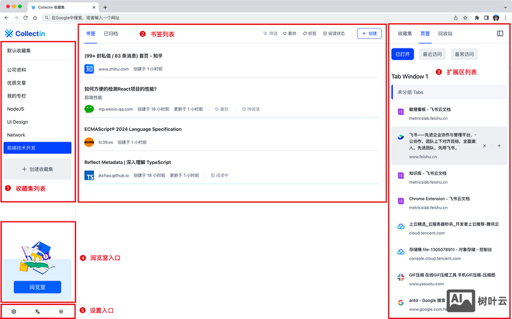512x319 pixels.
Task: Open the Chrome extensions puzzle icon
Action: coord(477,18)
